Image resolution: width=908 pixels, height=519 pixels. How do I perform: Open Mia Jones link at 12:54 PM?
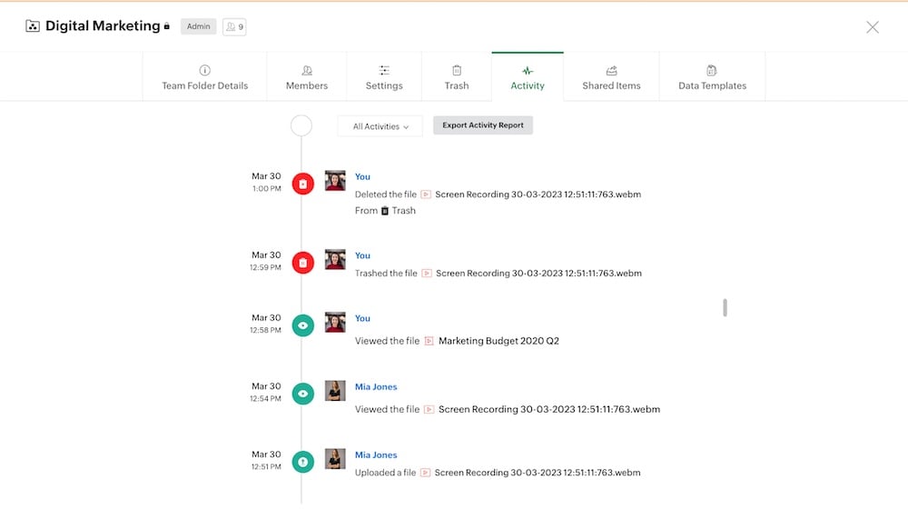(376, 387)
